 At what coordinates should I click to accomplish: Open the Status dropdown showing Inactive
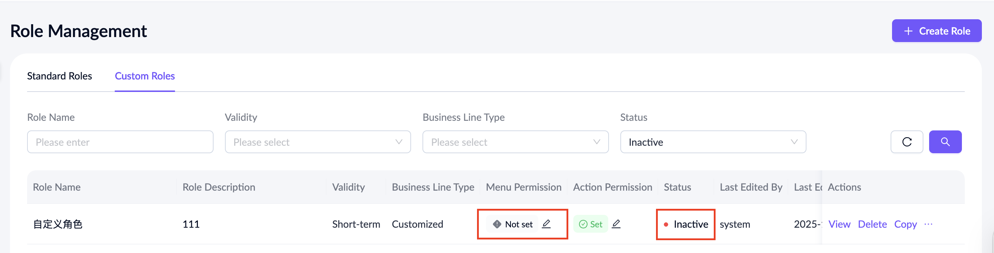pos(713,142)
